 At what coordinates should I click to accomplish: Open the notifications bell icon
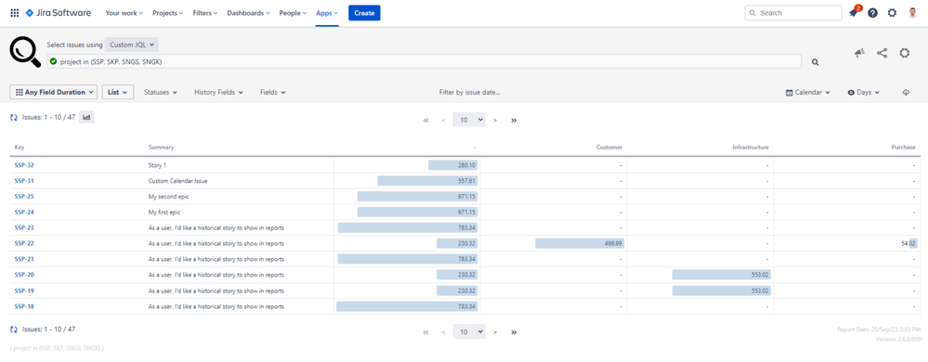tap(853, 13)
